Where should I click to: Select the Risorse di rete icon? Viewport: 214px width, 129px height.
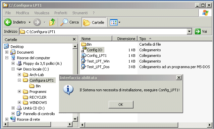tap(13, 119)
